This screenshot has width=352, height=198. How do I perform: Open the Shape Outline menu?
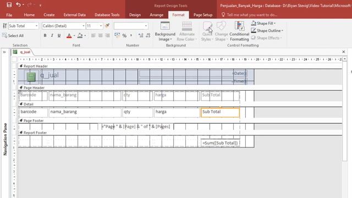267,31
